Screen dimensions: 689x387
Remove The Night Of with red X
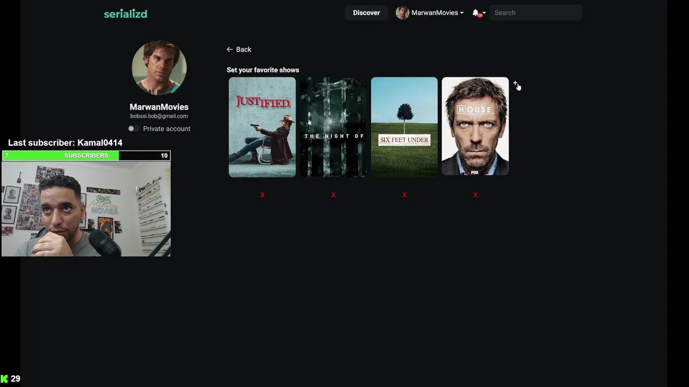click(x=333, y=195)
